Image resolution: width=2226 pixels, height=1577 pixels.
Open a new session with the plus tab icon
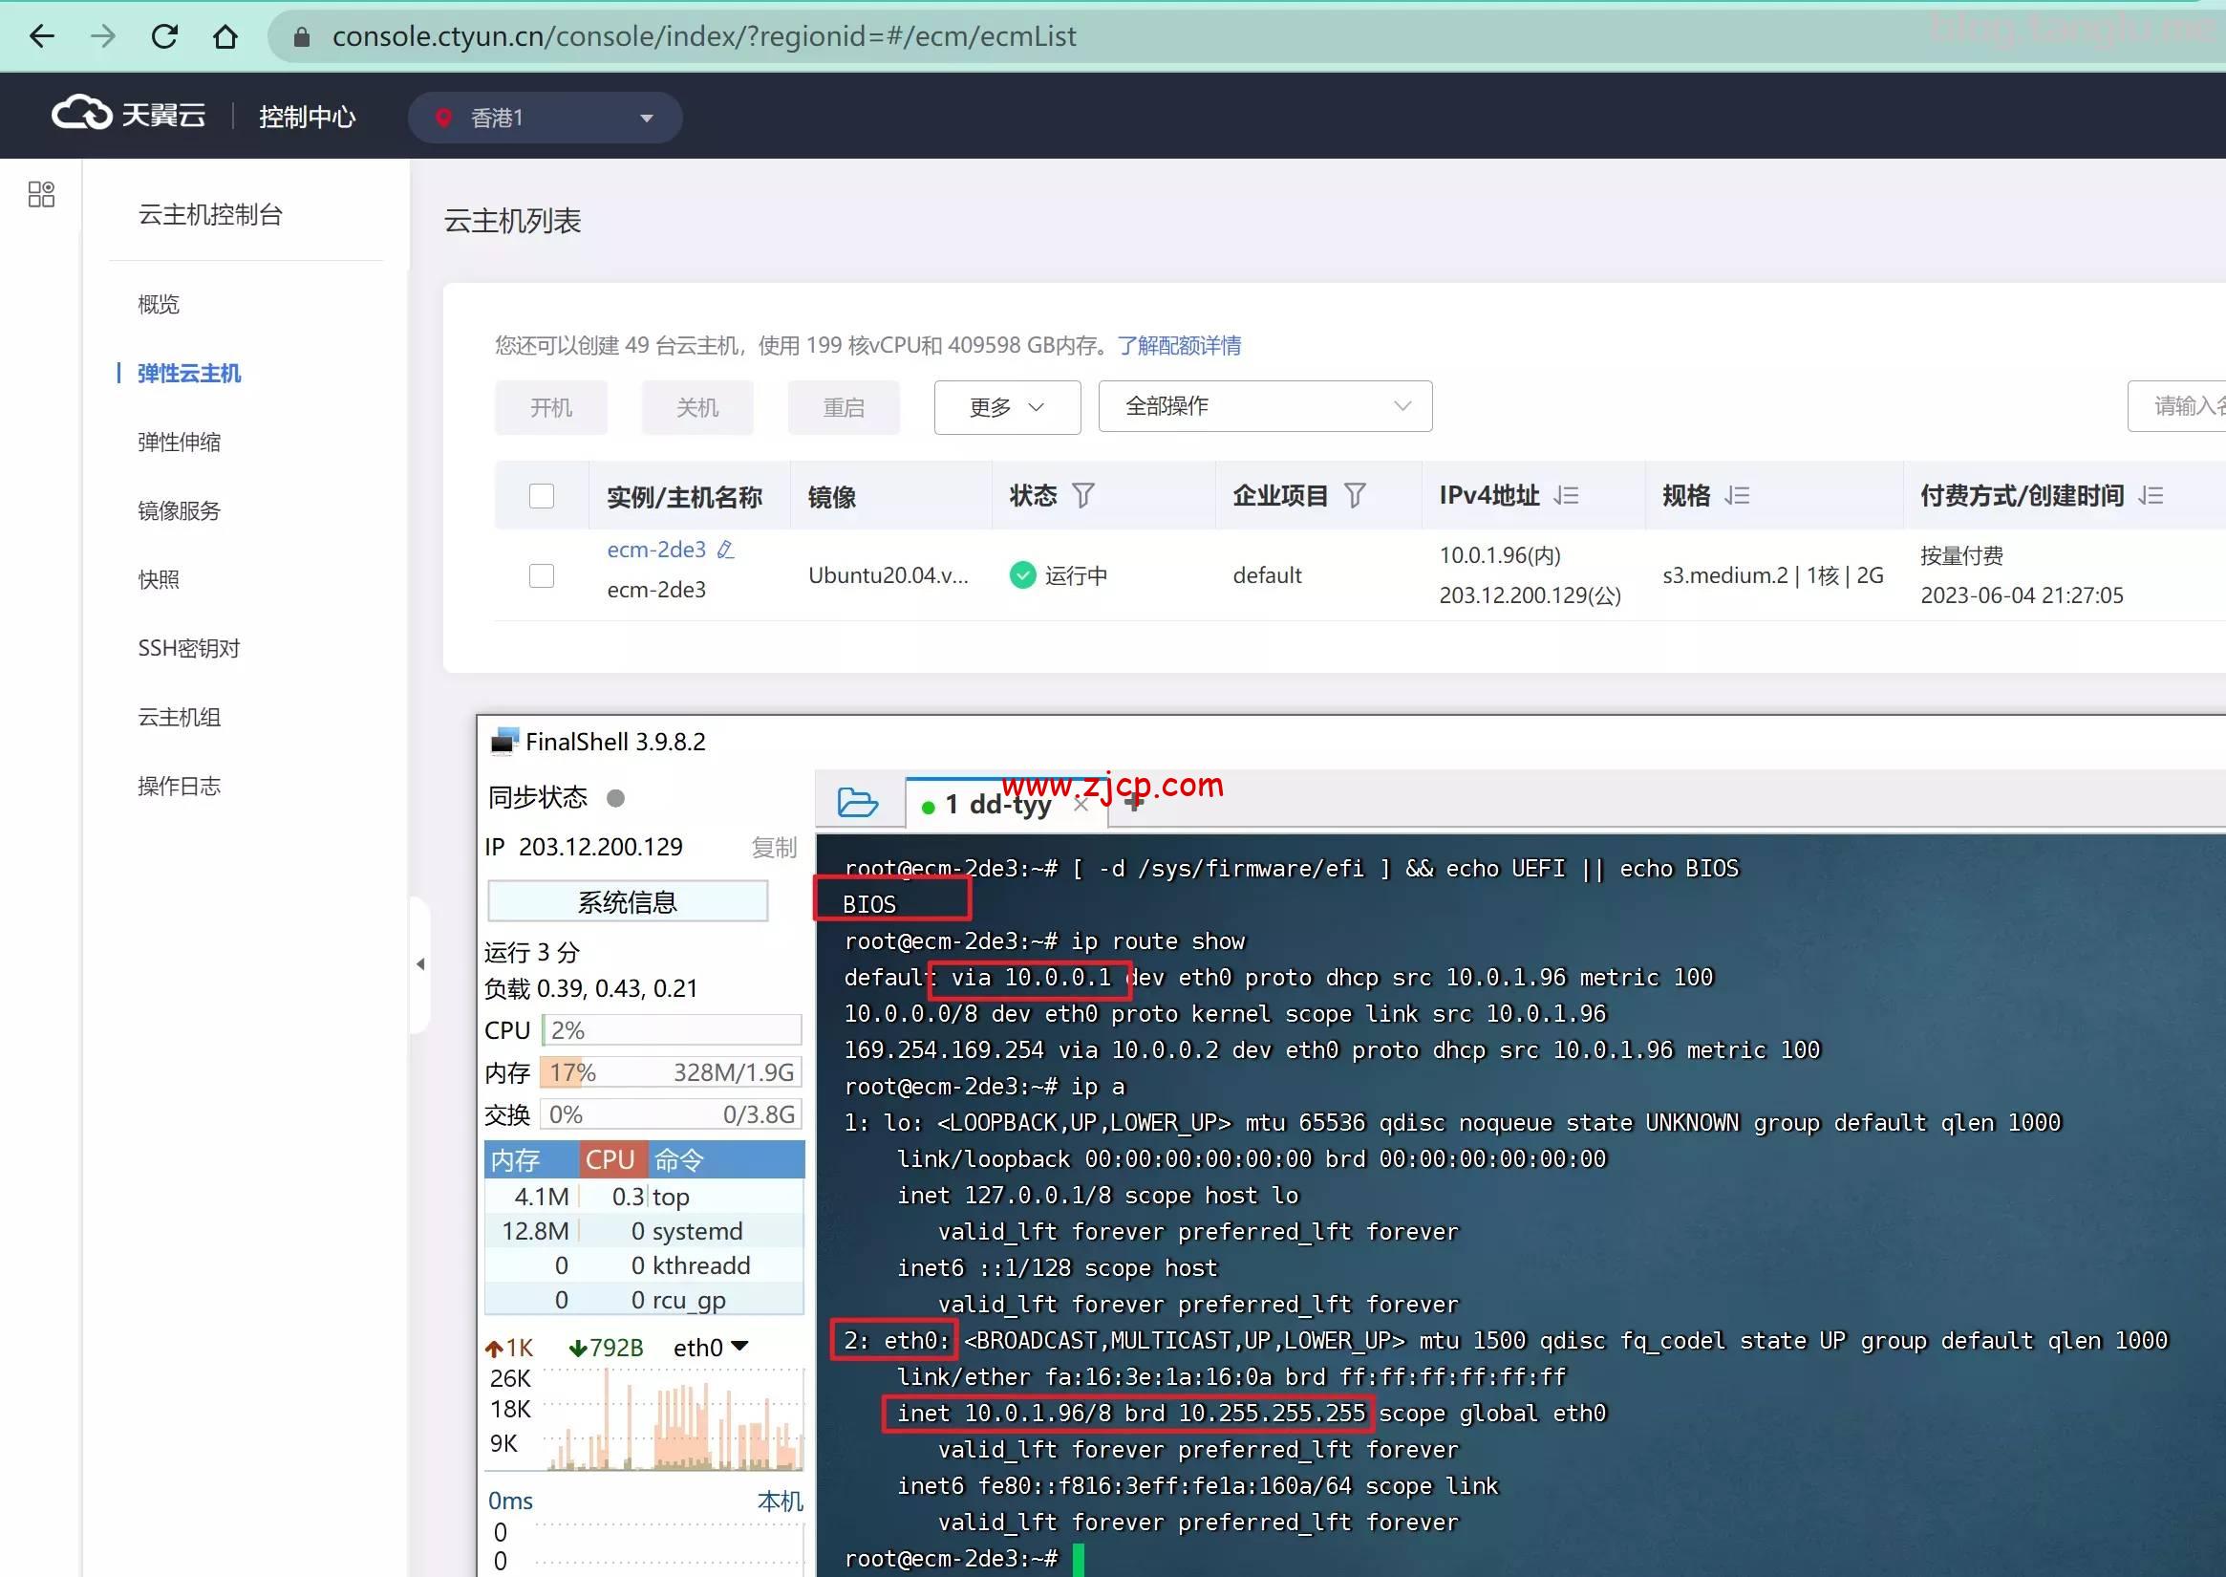pyautogui.click(x=1133, y=803)
